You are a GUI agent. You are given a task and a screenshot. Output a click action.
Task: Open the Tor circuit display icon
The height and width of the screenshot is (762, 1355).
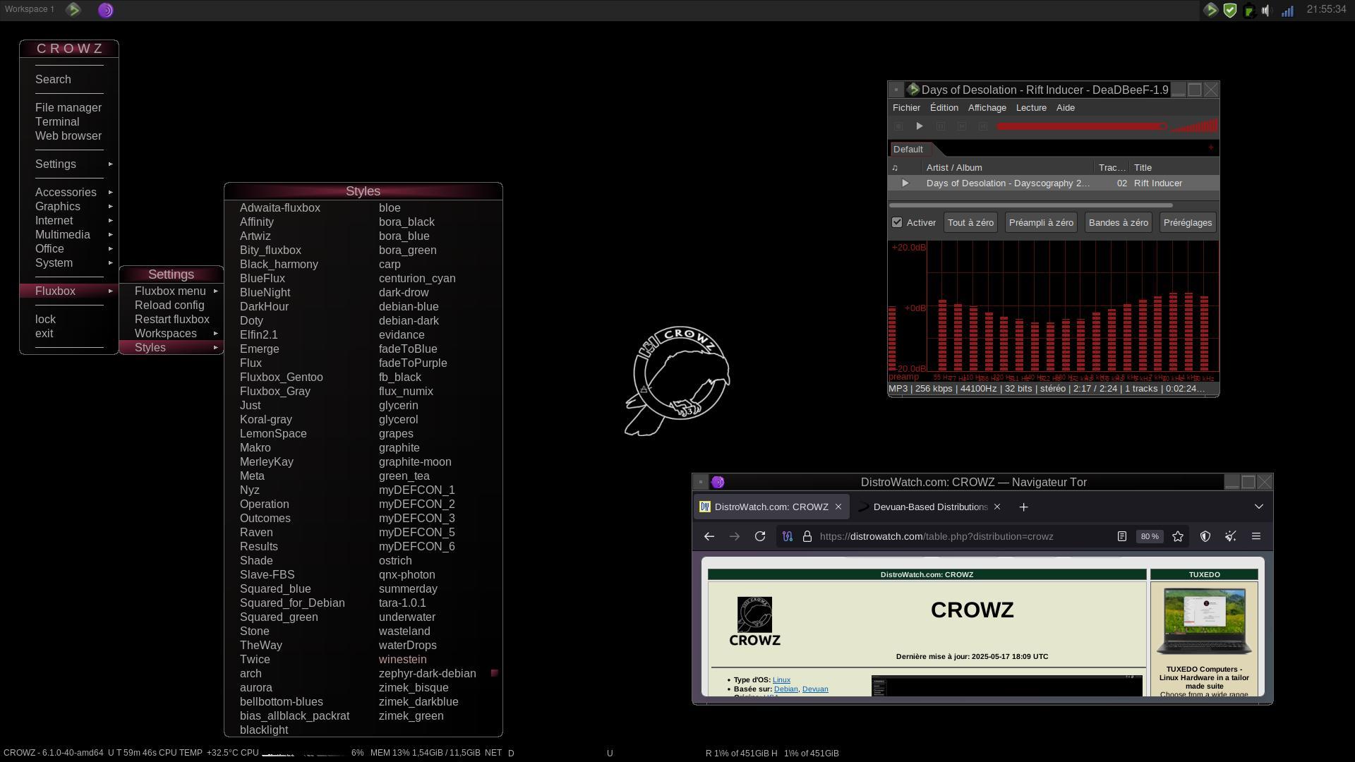pyautogui.click(x=788, y=537)
